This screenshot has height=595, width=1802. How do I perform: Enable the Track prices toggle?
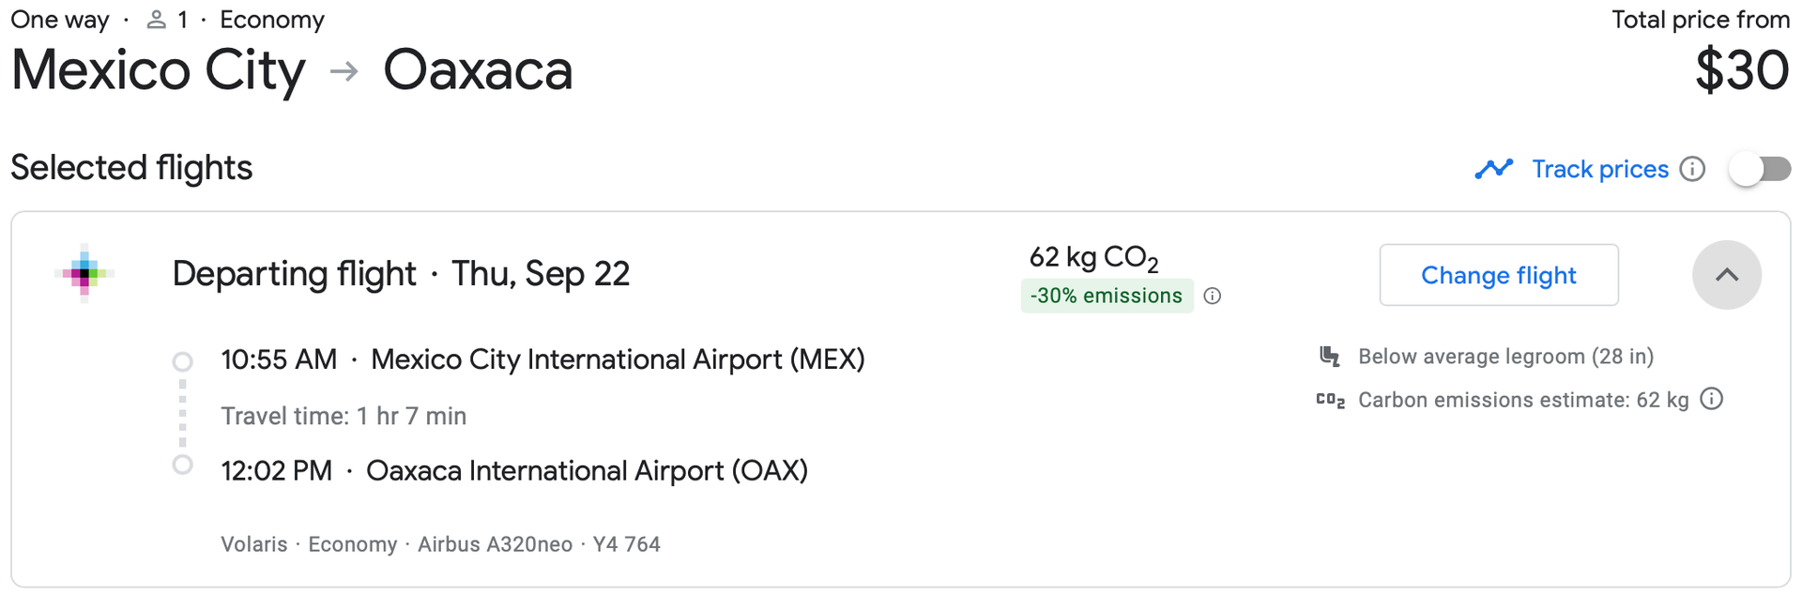pos(1760,169)
